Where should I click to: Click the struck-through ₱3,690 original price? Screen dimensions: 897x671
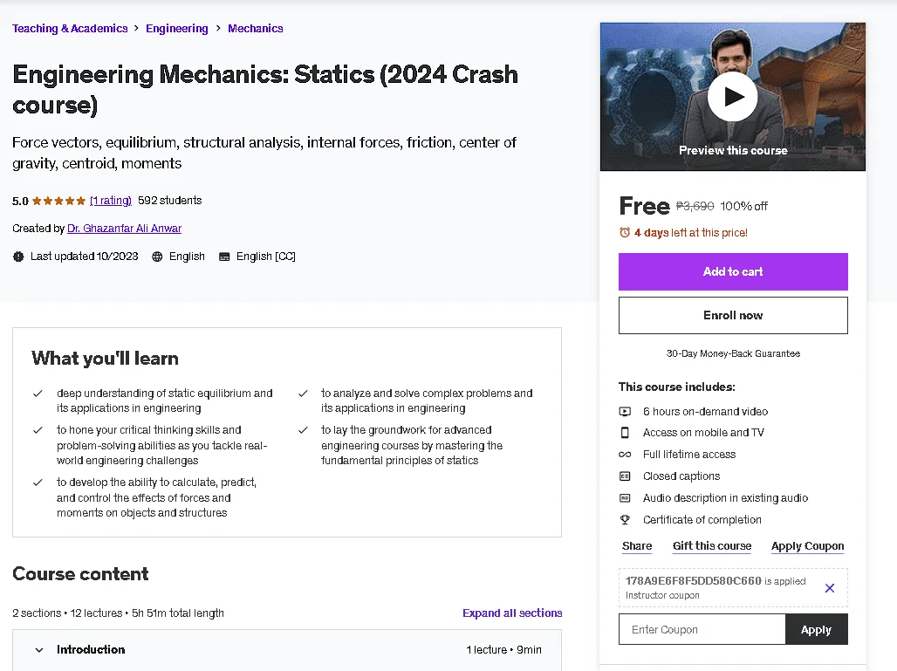coord(695,206)
